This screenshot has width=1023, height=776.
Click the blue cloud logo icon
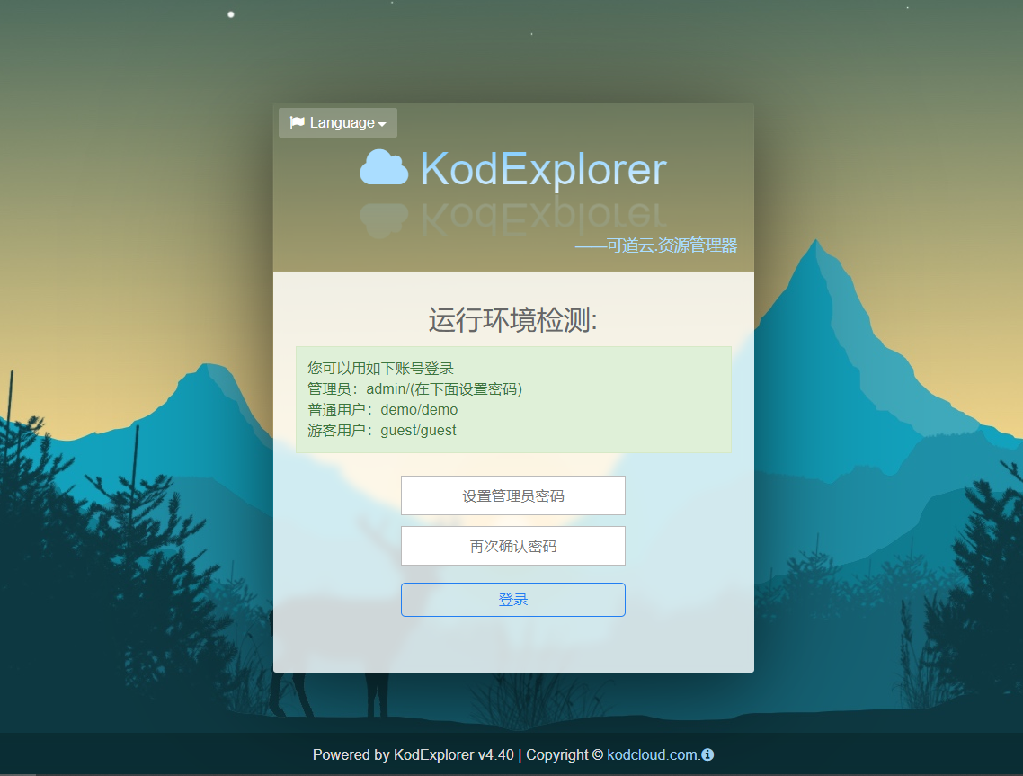pyautogui.click(x=384, y=168)
